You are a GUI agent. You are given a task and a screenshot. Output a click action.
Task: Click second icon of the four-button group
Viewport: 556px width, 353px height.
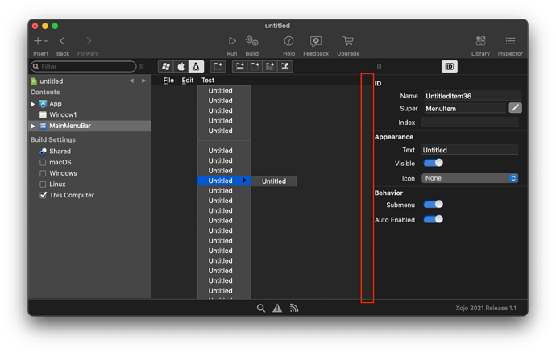[x=255, y=66]
